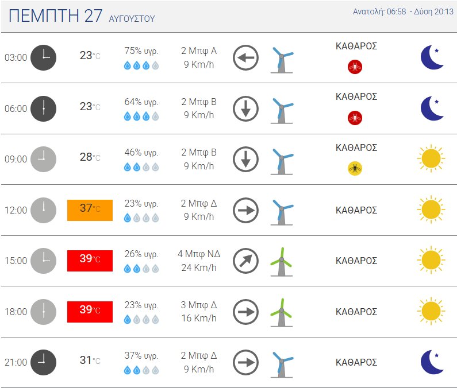
Task: Click the red mosquito icon at 06:00
Action: point(355,118)
